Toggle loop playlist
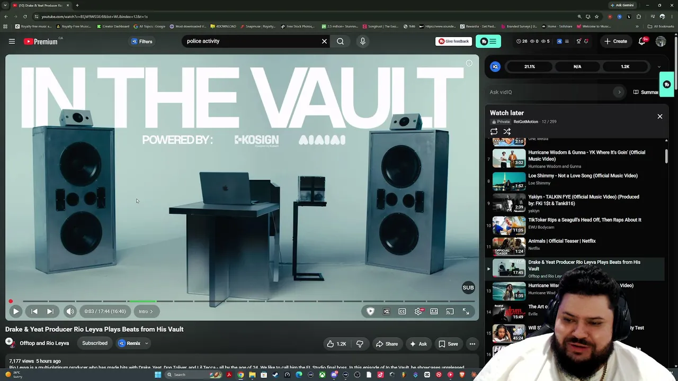 pyautogui.click(x=494, y=132)
